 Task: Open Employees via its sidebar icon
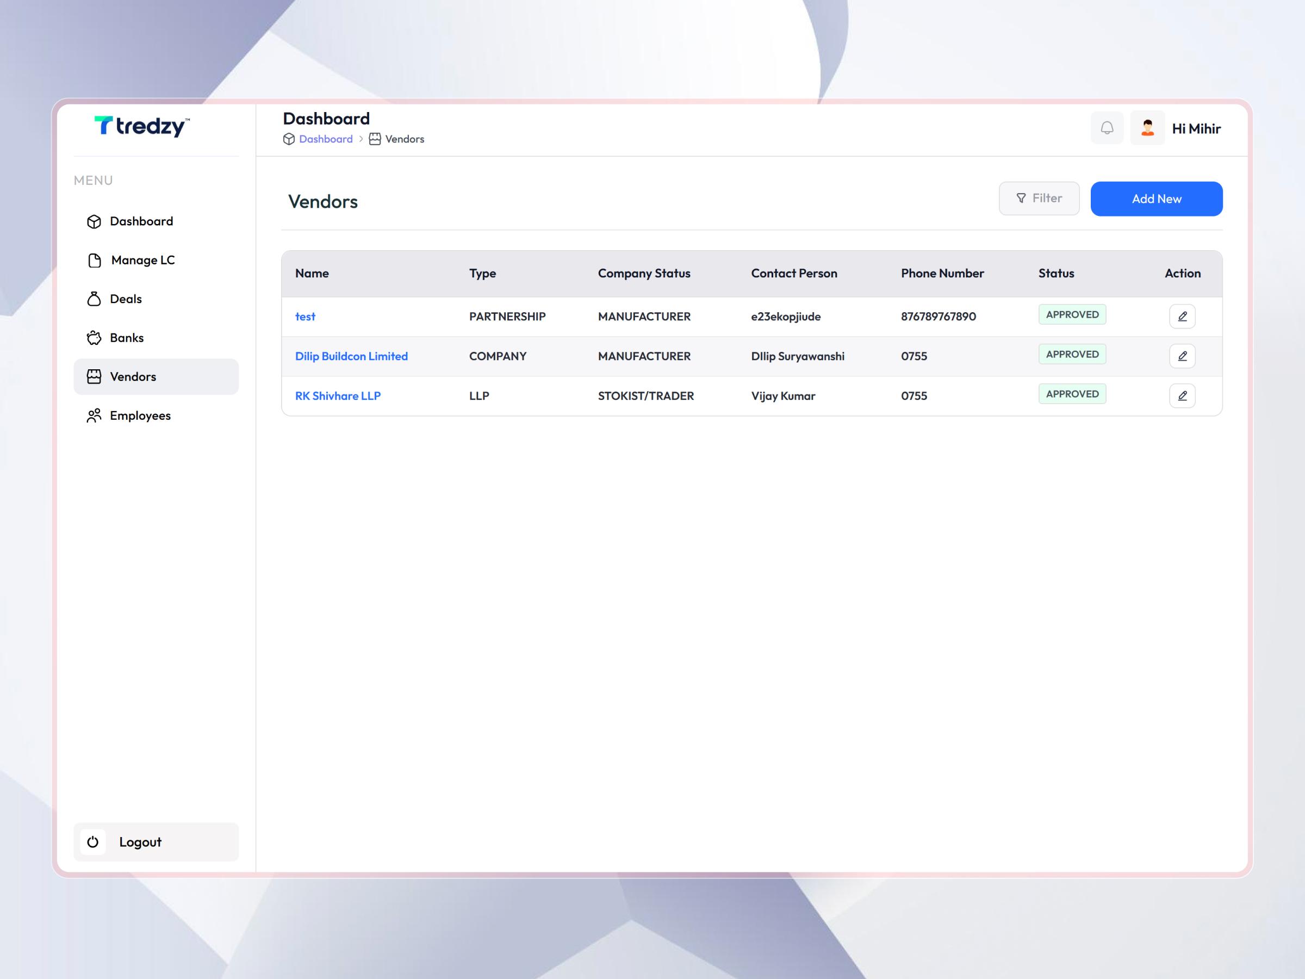tap(95, 416)
